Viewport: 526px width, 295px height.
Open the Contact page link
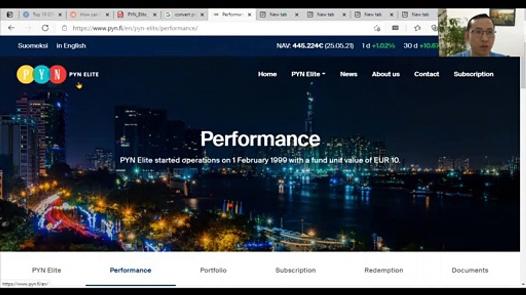point(427,74)
